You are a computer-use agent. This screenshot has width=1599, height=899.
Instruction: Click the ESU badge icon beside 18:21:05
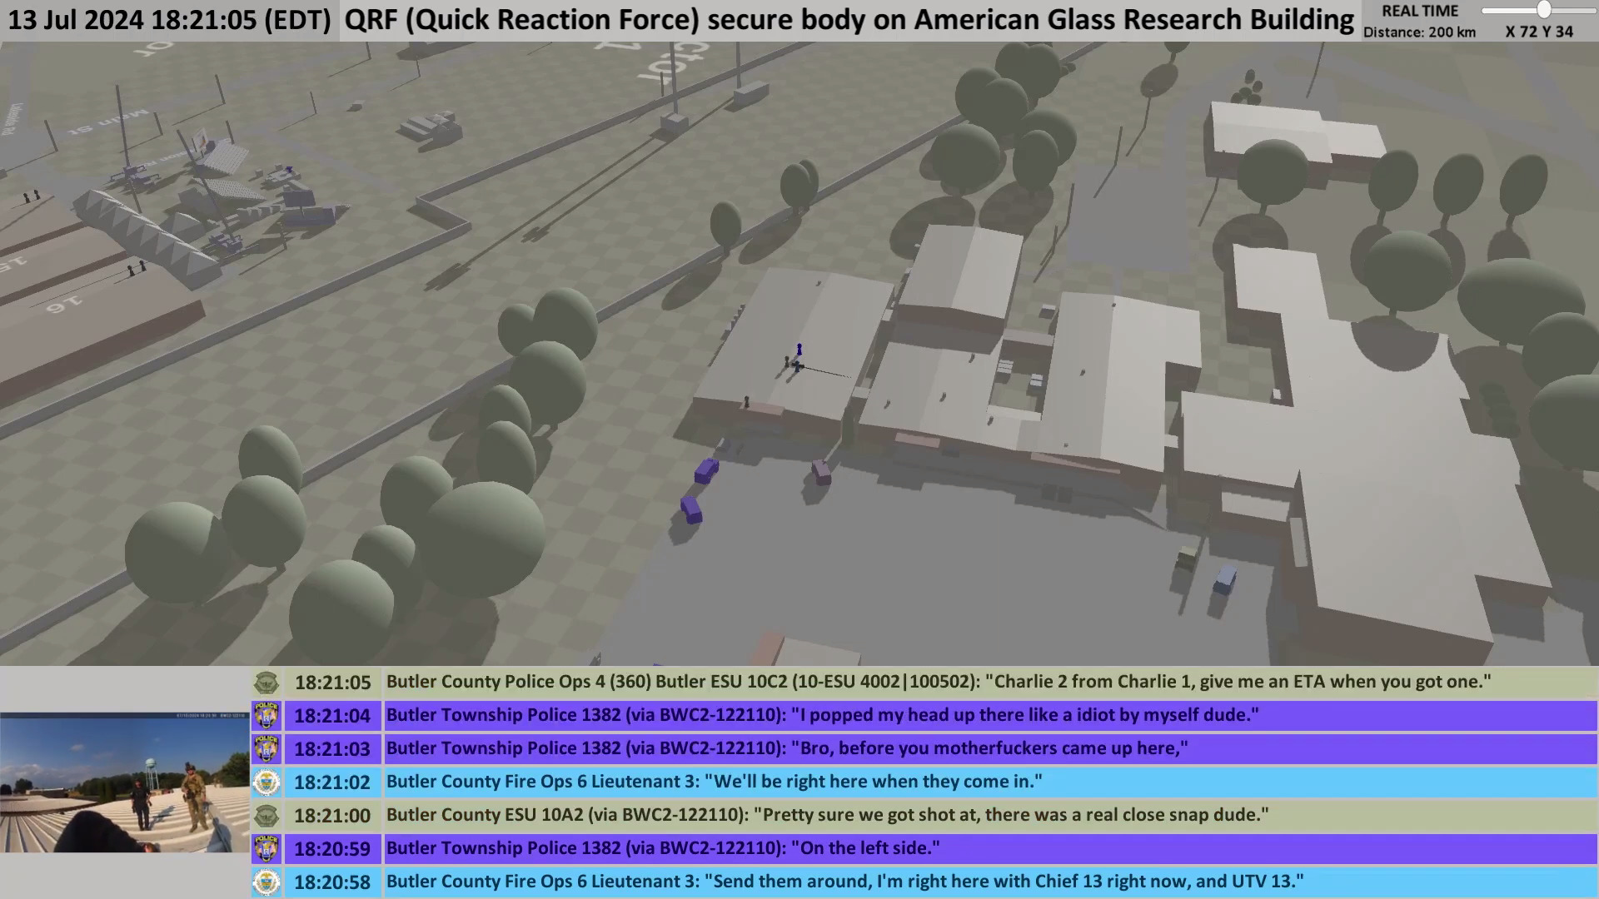(266, 683)
